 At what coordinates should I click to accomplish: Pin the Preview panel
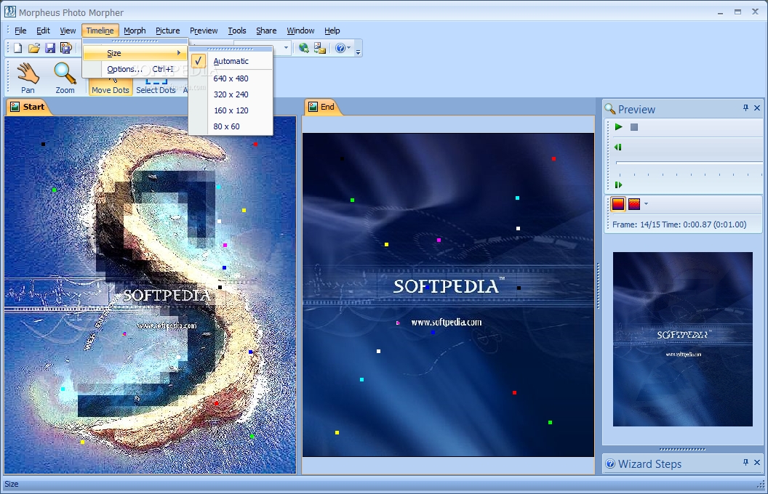pos(745,108)
